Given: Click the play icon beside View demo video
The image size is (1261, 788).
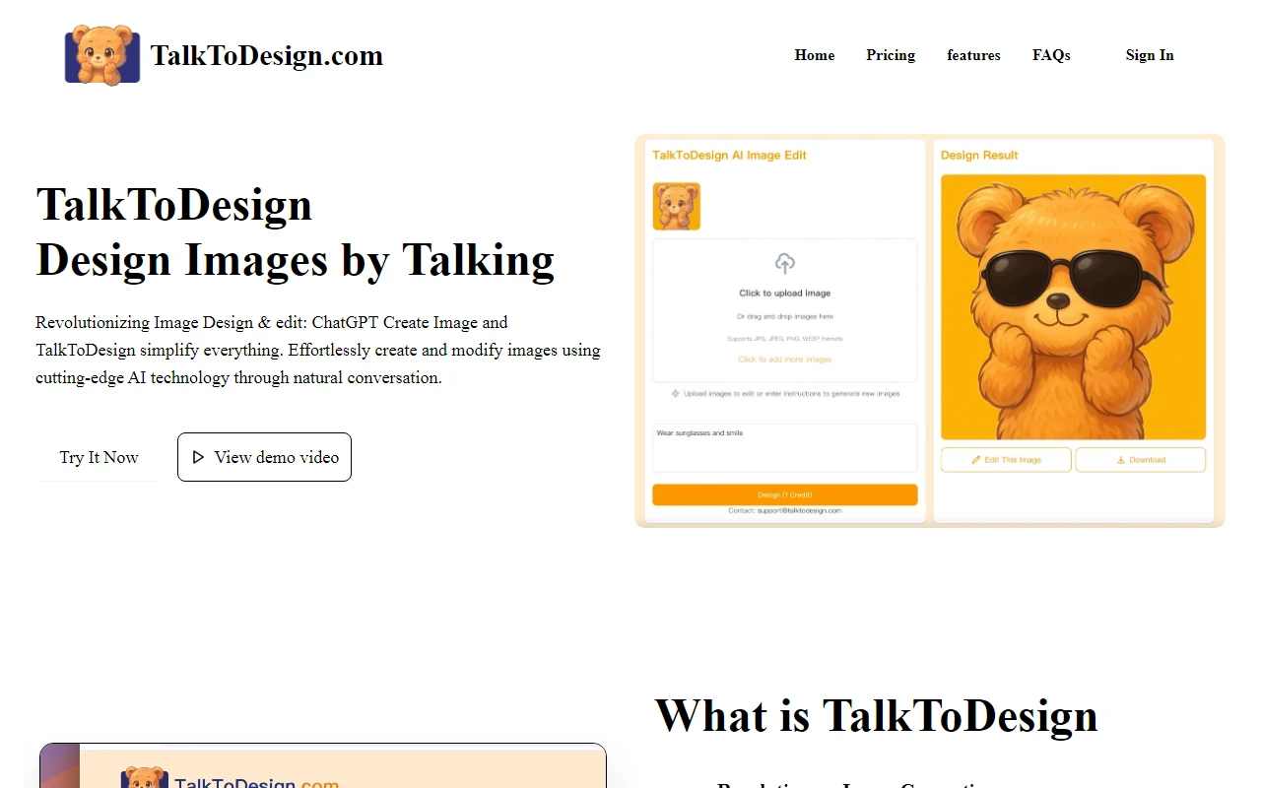Looking at the screenshot, I should (197, 456).
